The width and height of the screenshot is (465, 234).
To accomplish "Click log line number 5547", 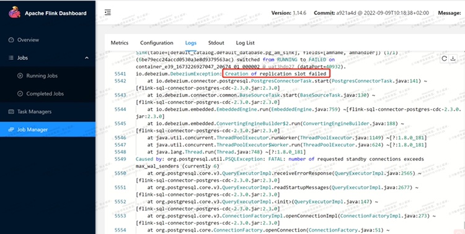I will [x=120, y=145].
